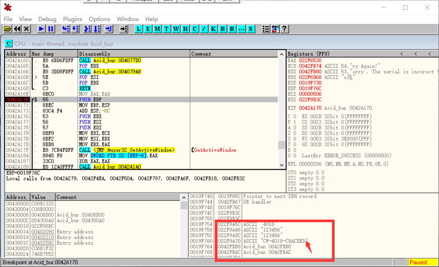Open appearance options colored grid icon

(x=275, y=29)
